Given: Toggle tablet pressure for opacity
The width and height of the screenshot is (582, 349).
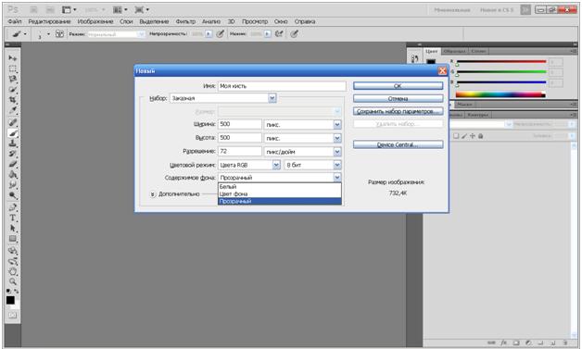Looking at the screenshot, I should (221, 33).
